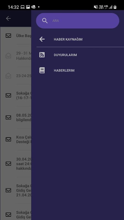Click the ARA search field
This screenshot has width=124, height=220.
pyautogui.click(x=78, y=21)
